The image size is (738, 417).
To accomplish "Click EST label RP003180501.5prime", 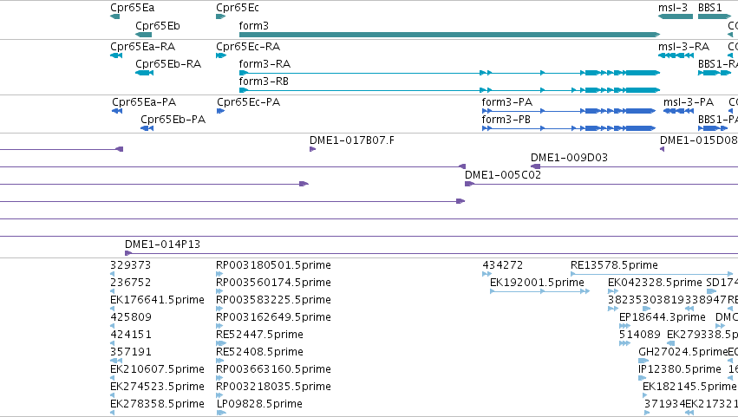I will click(x=273, y=265).
